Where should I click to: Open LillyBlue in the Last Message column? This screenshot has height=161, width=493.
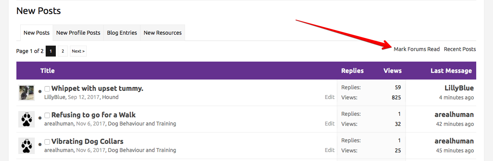459,88
